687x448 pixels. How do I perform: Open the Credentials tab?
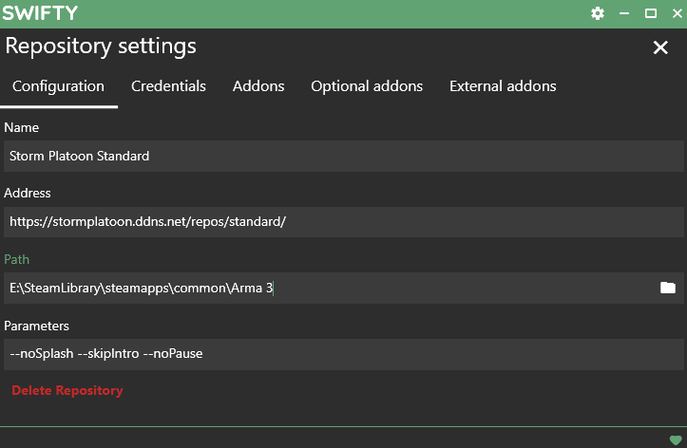click(168, 86)
